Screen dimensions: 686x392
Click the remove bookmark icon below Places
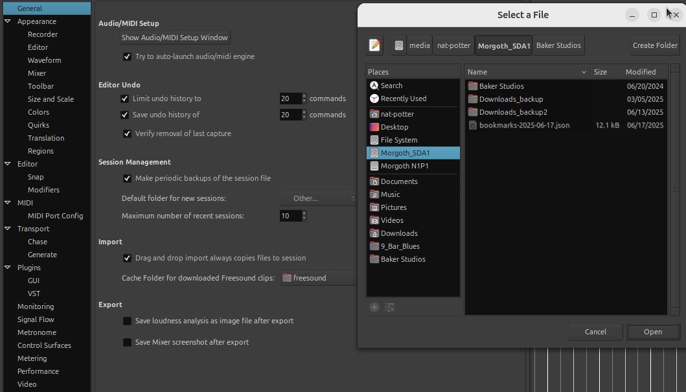tap(390, 308)
